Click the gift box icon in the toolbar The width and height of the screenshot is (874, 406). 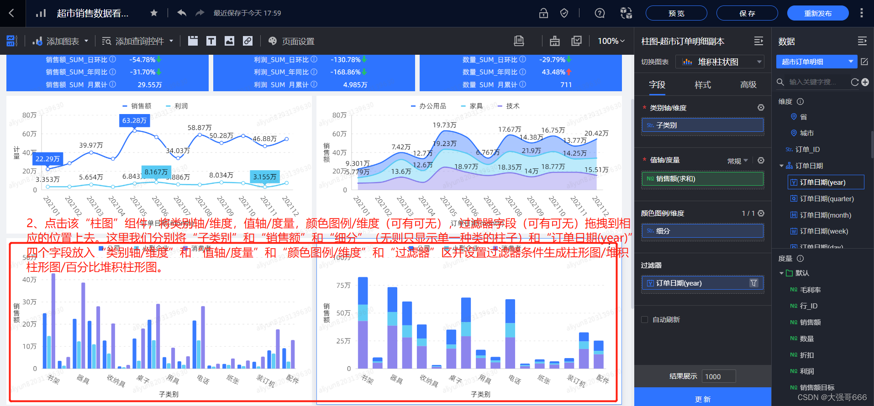click(554, 41)
